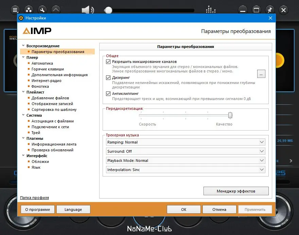Select Параметры преобразования in the tree
Image resolution: width=299 pixels, height=235 pixels.
[x=57, y=52]
